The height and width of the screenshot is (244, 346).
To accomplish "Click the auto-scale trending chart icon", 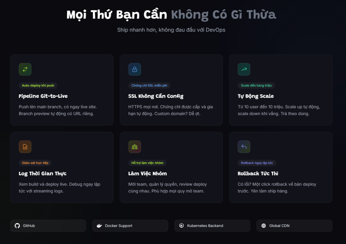I will coord(244,69).
